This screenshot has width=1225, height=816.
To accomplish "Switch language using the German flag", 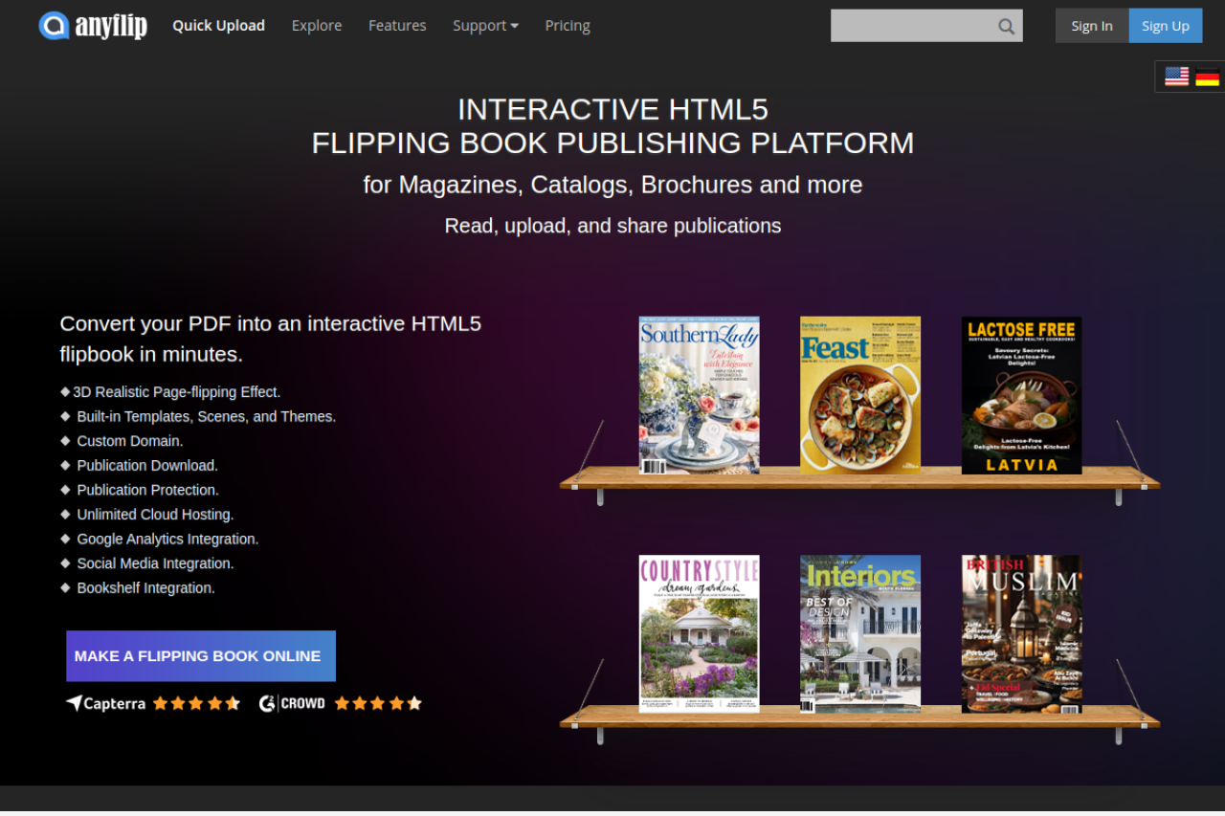I will tap(1207, 77).
